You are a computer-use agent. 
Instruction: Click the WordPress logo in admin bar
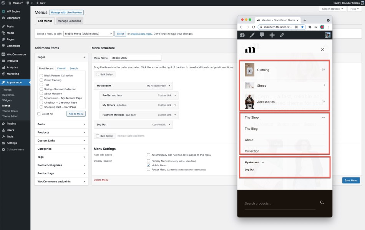(x=3, y=3)
